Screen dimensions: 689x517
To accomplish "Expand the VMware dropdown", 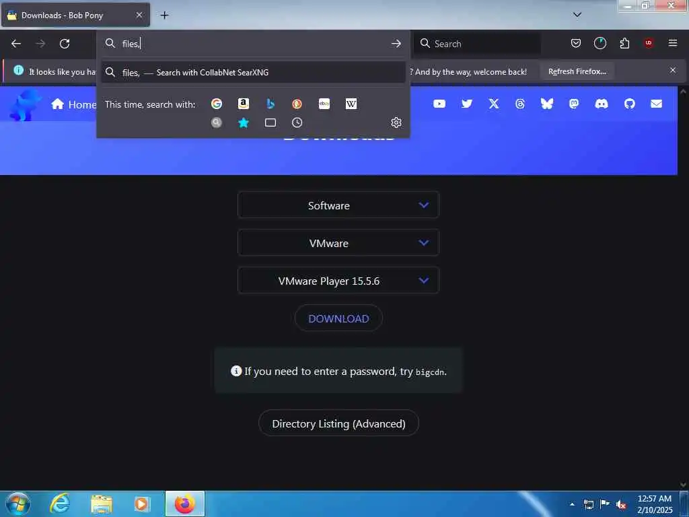I will click(x=338, y=242).
